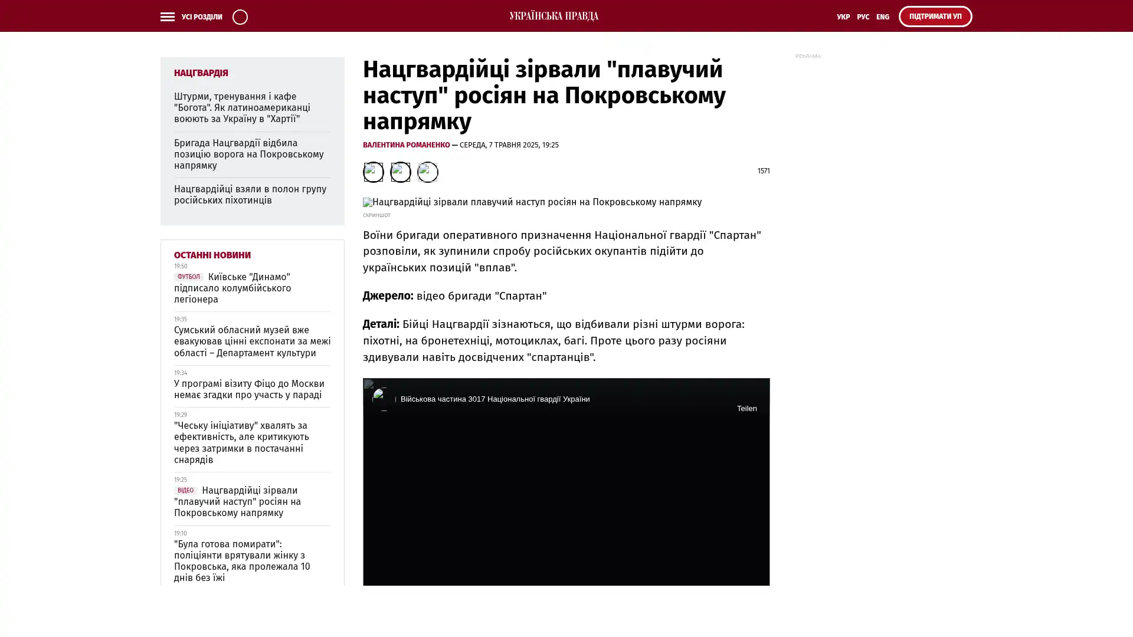Viewport: 1133px width, 637px height.
Task: Click the Українська правда logo
Action: 554,16
